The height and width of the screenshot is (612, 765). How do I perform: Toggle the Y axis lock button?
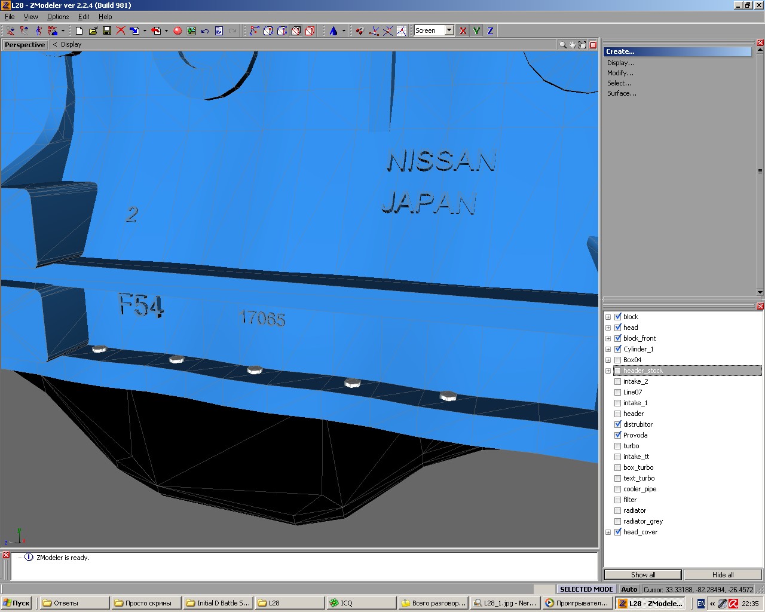point(476,30)
